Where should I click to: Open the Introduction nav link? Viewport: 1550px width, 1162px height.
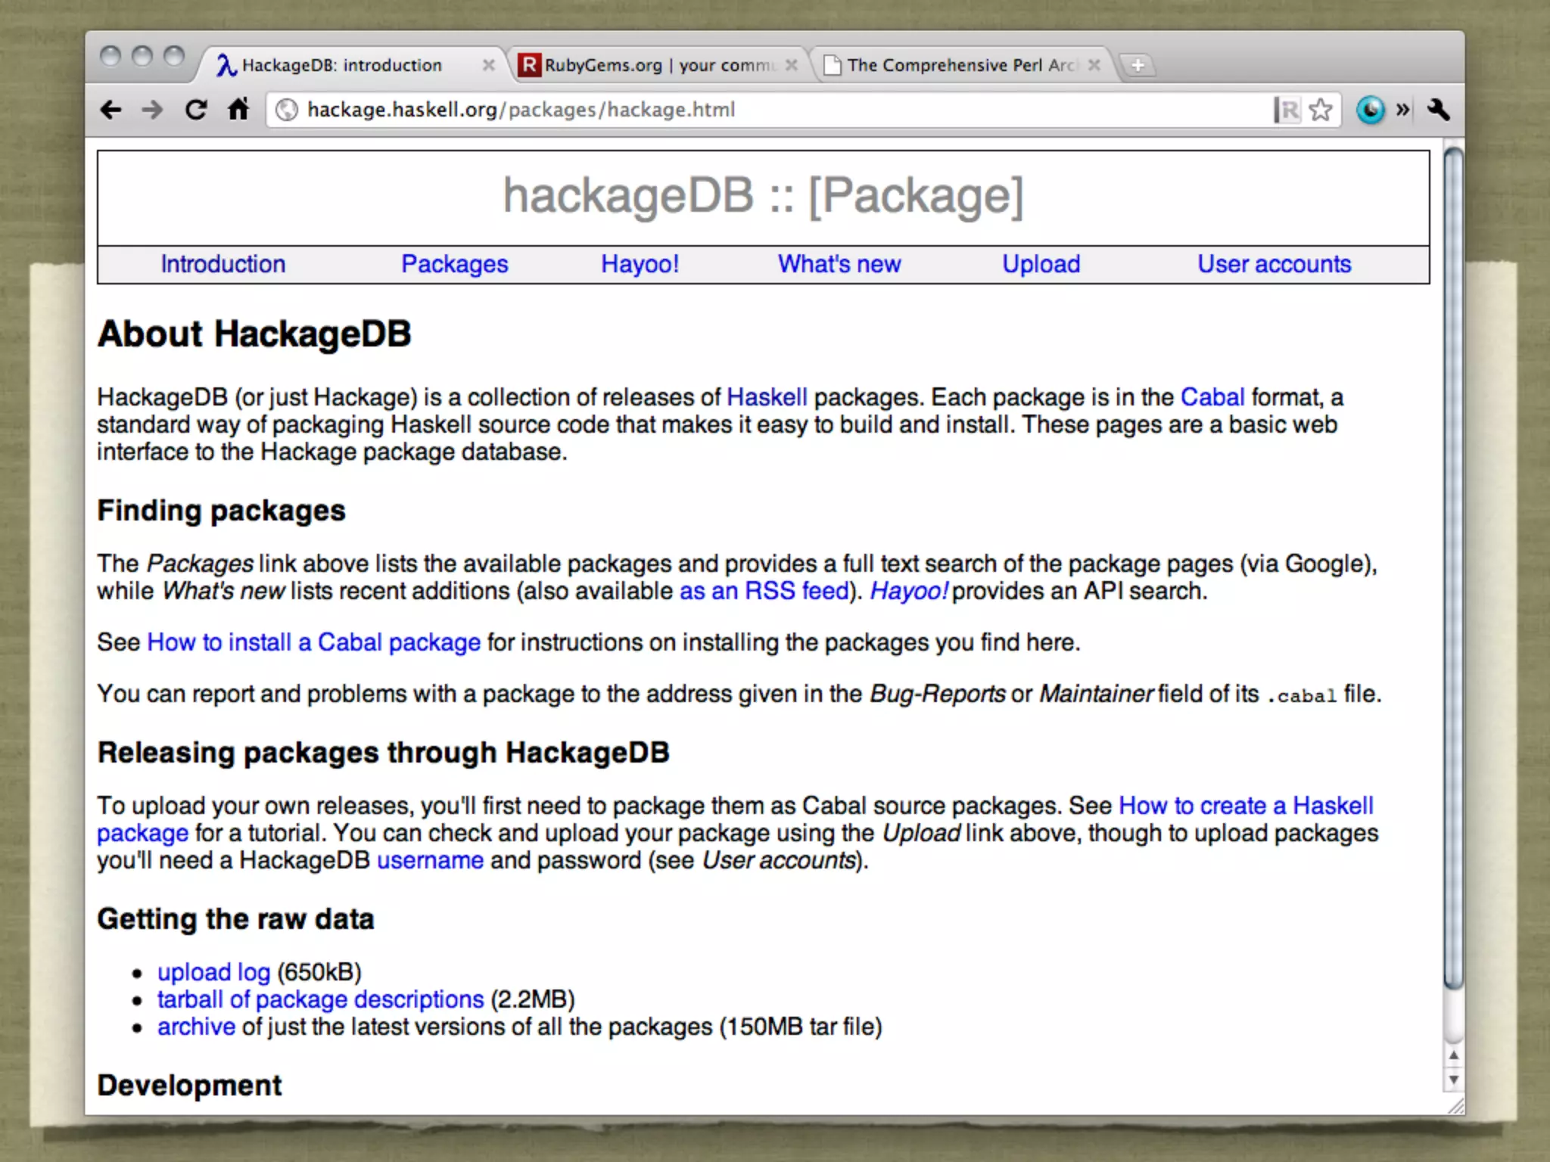point(223,264)
